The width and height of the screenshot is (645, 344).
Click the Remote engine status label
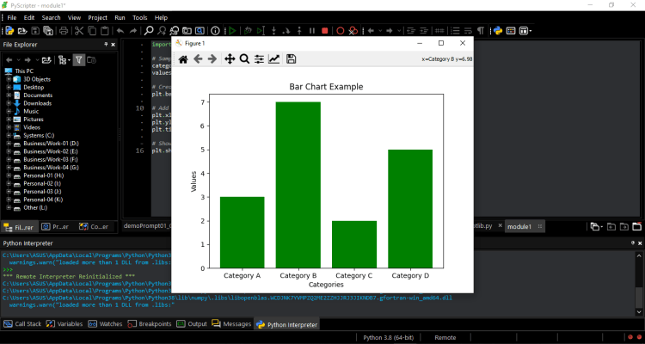coord(445,337)
